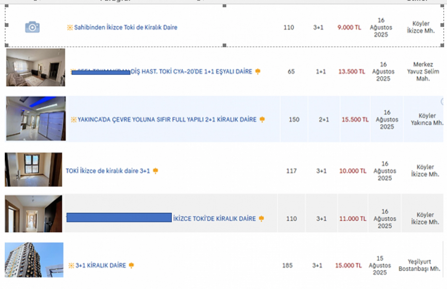Open İKİZCE TOKİ'DE KİRALIK DAİRE listing link

pos(214,219)
